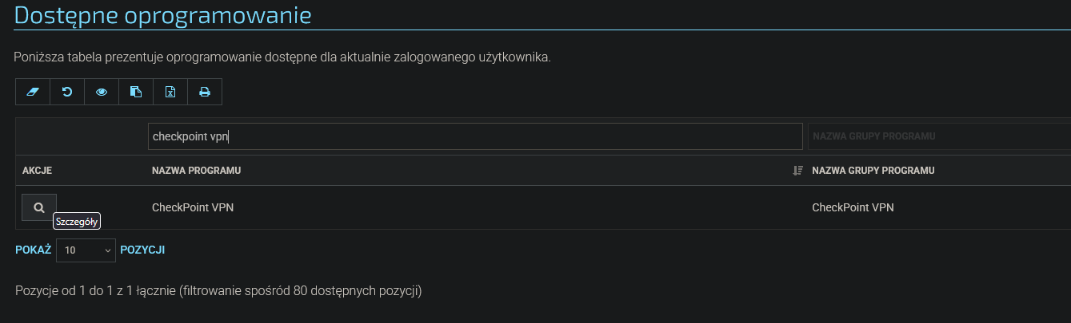
Task: Print the table using printer icon
Action: pos(205,92)
